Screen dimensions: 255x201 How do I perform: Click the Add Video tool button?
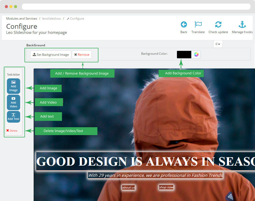click(x=14, y=102)
